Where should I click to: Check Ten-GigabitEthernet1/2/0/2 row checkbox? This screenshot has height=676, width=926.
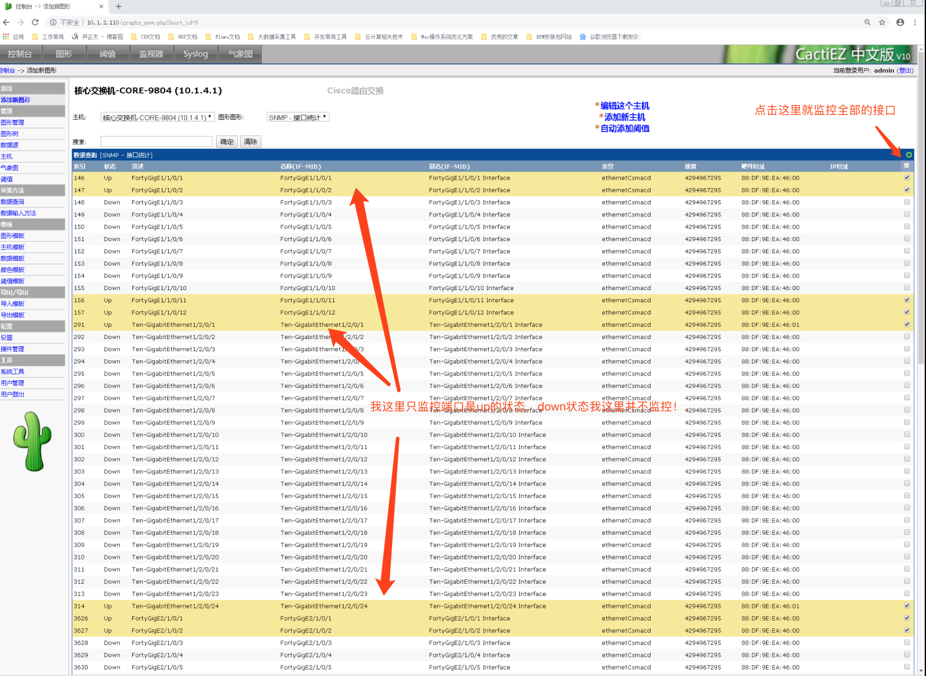(x=907, y=336)
